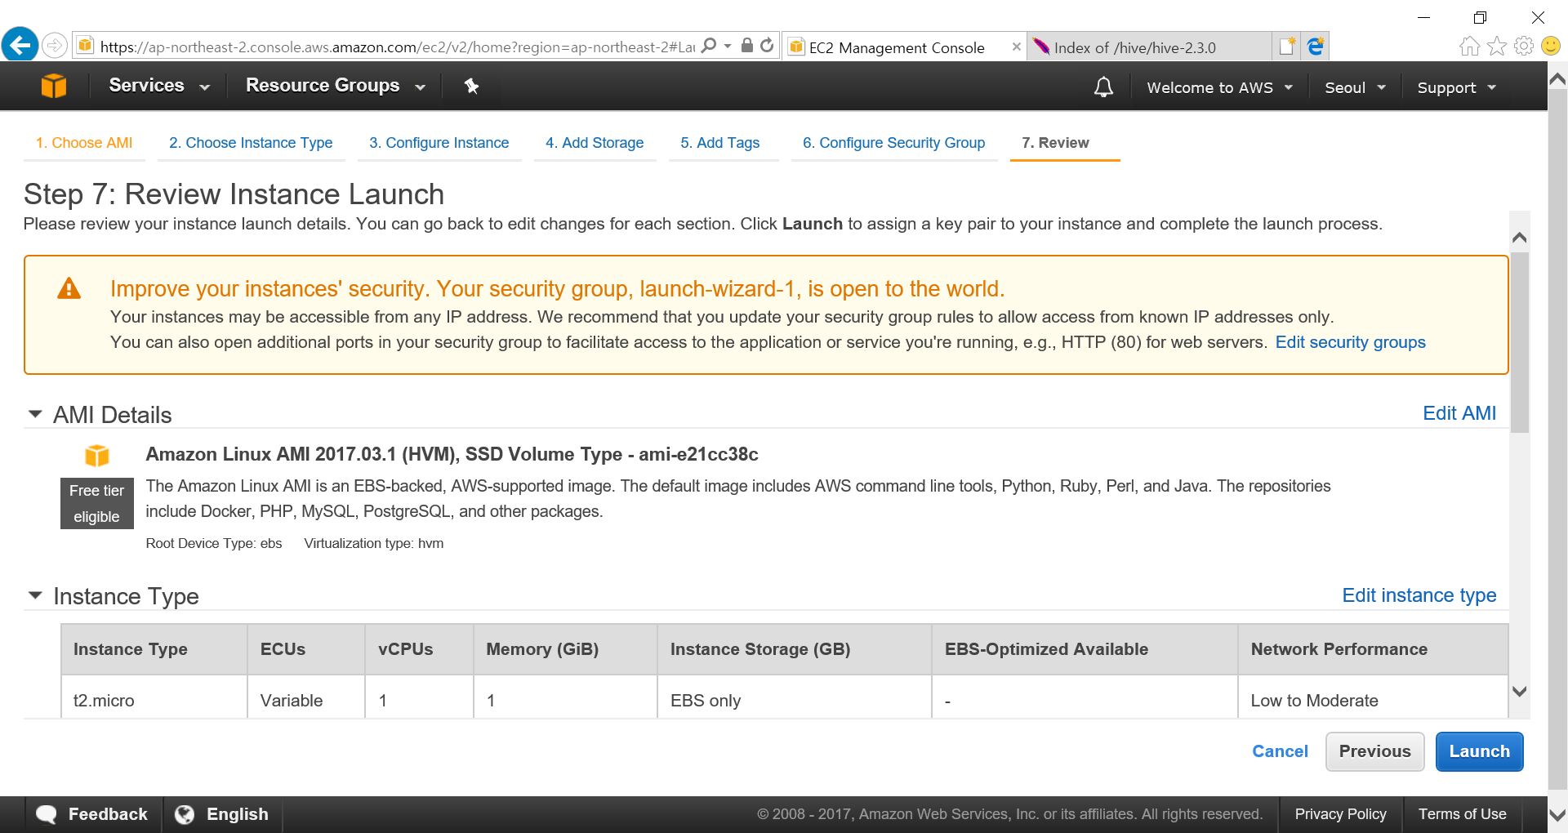Screen dimensions: 1568x833
Task: Open browser home page icon
Action: (x=1469, y=47)
